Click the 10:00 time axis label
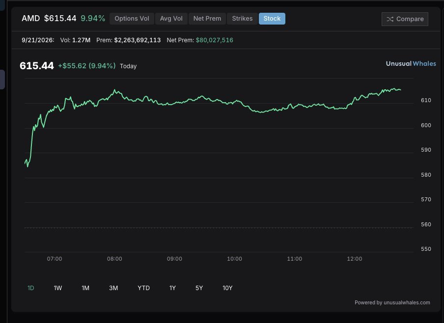Viewport: 444px width, 323px height. [234, 259]
